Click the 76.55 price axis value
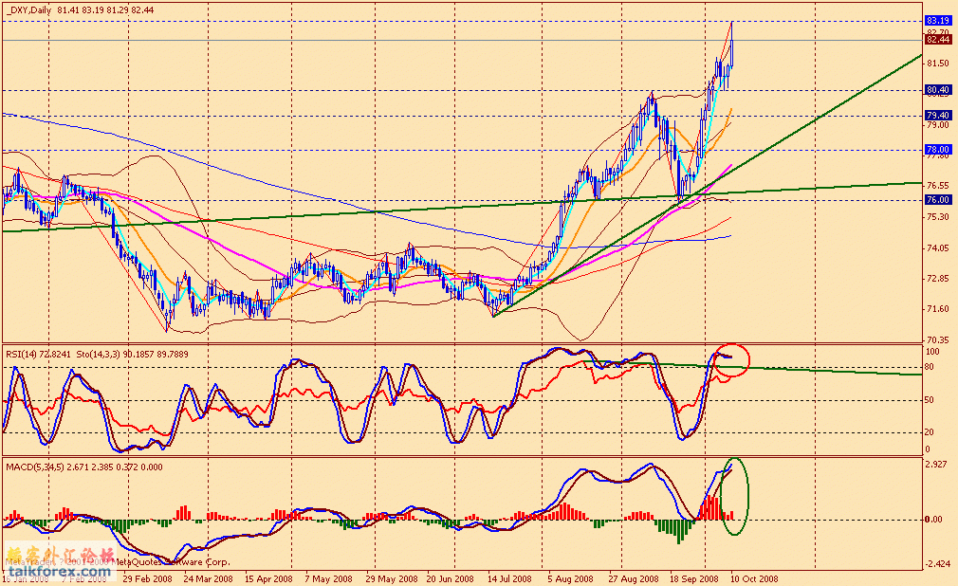Screen dimensions: 958x586 click(938, 186)
